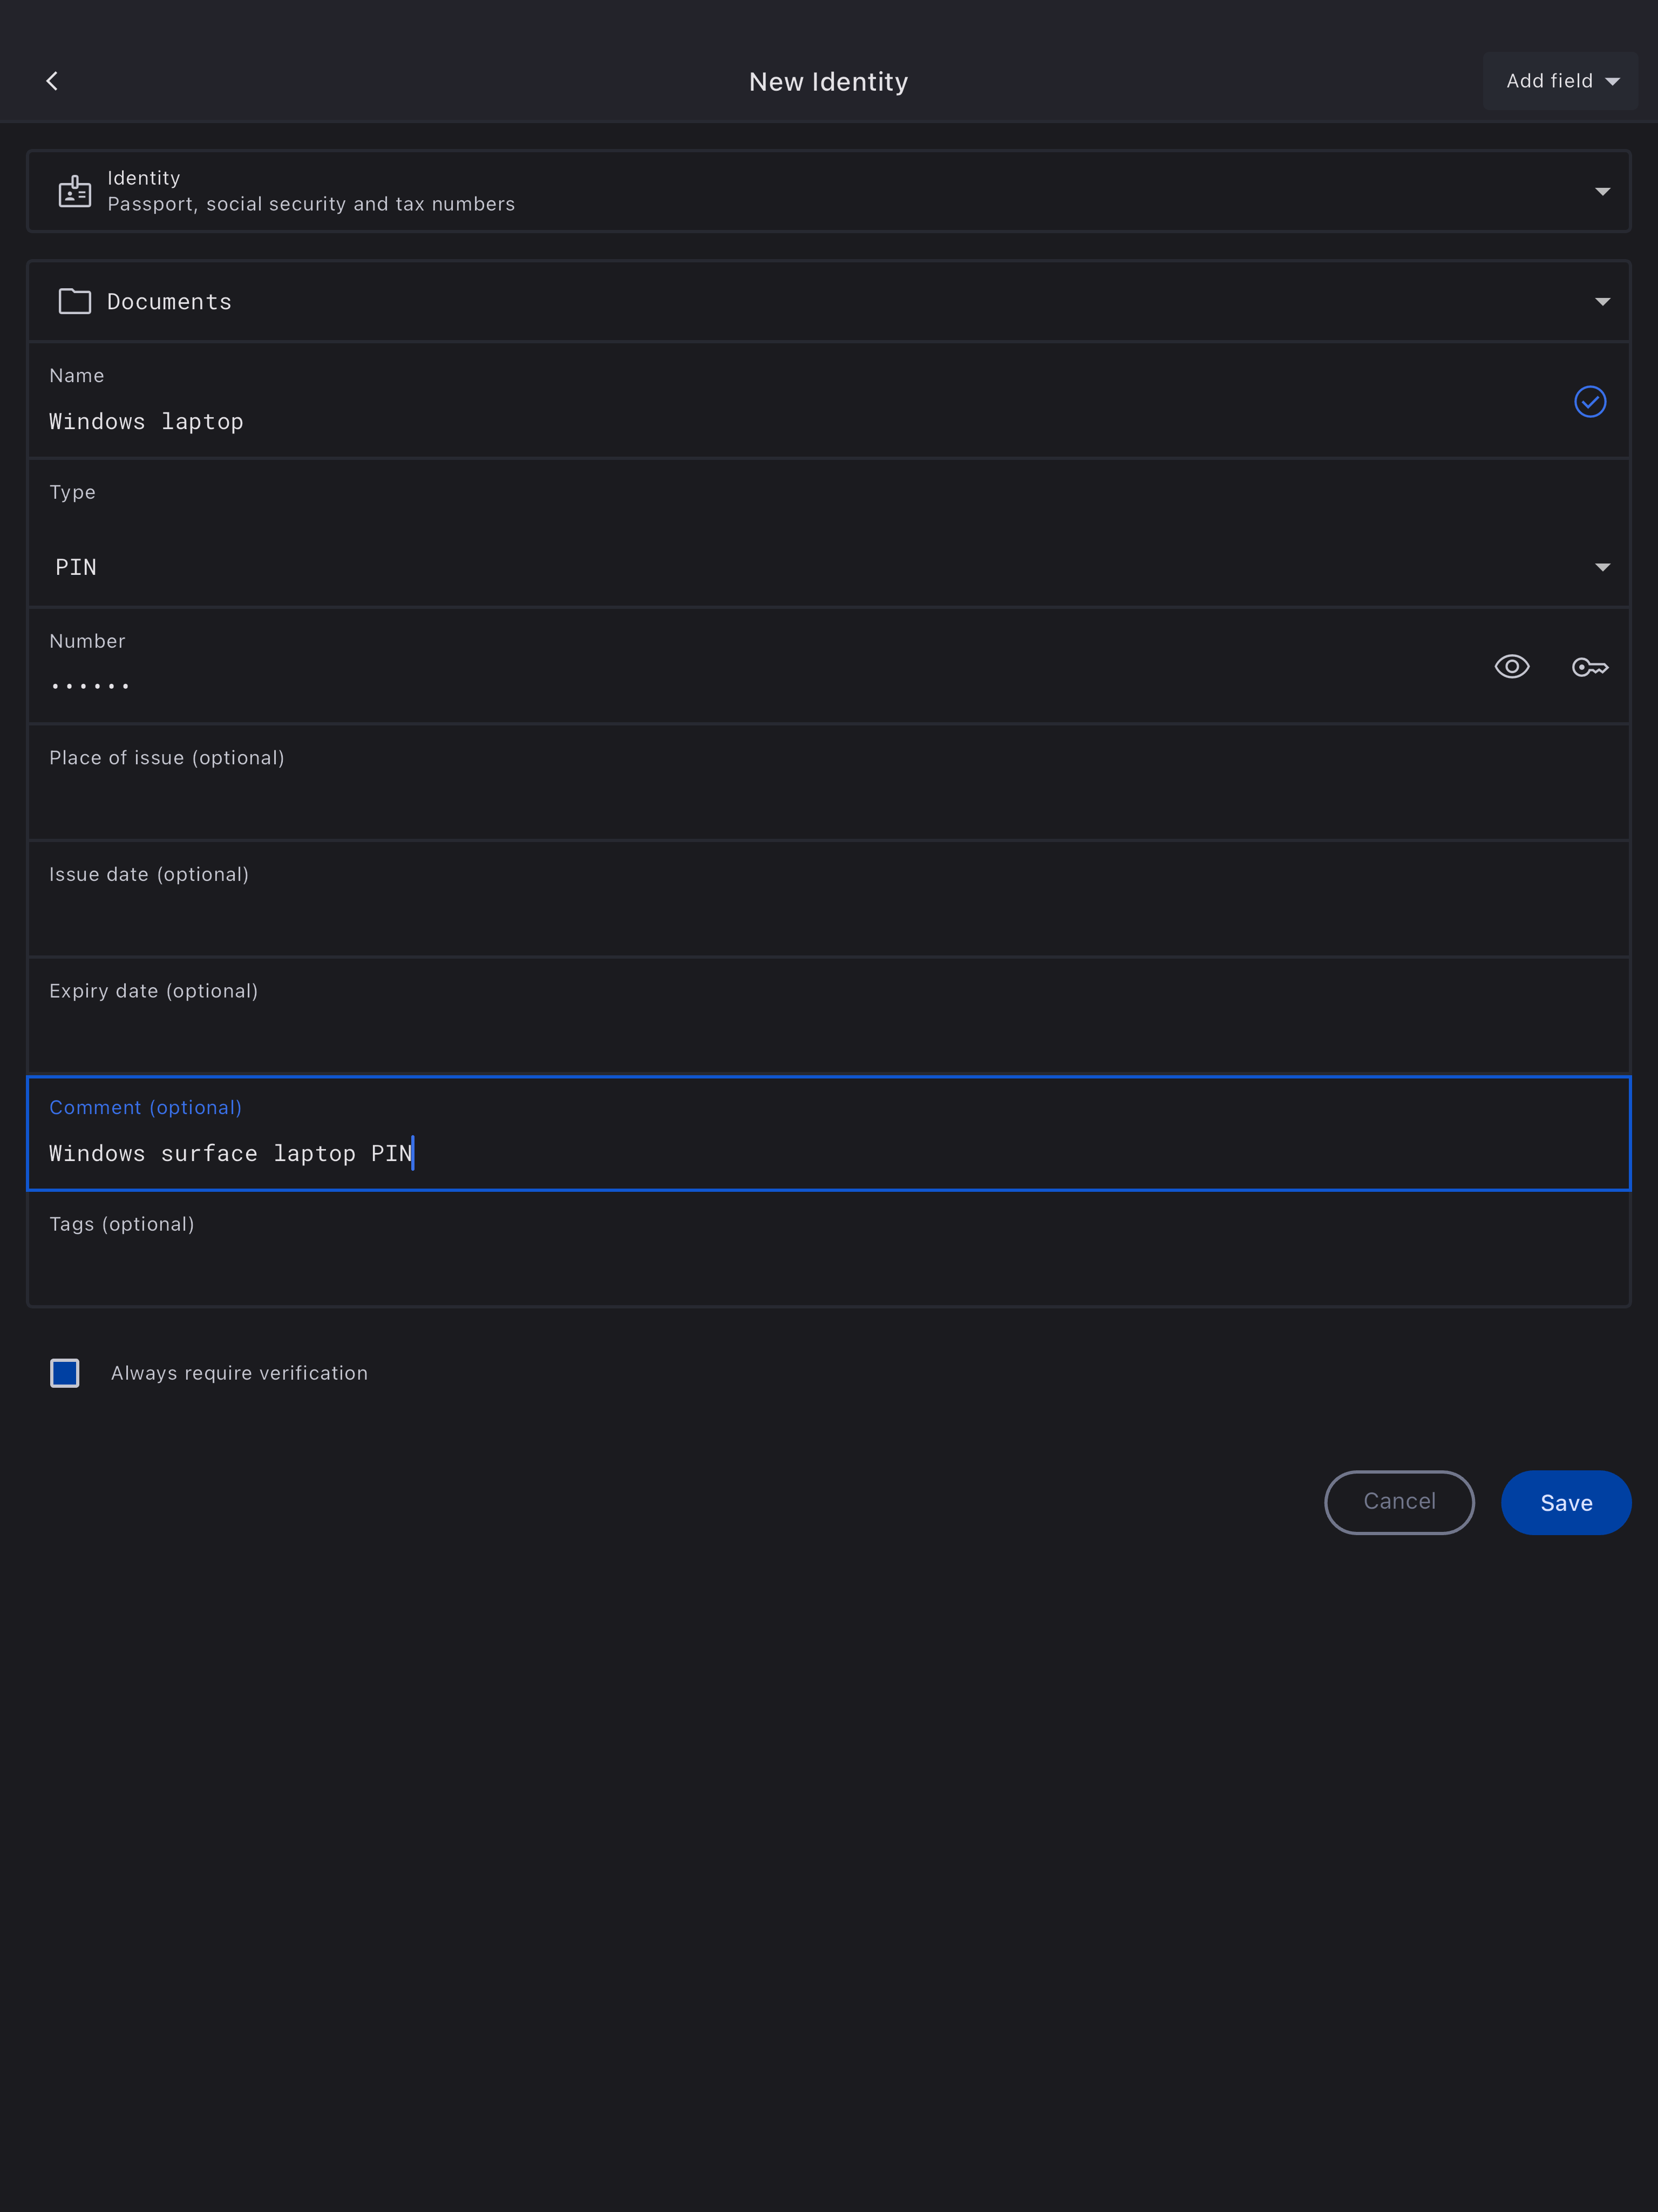This screenshot has width=1658, height=2212.
Task: Click the Tags field
Action: [828, 1266]
